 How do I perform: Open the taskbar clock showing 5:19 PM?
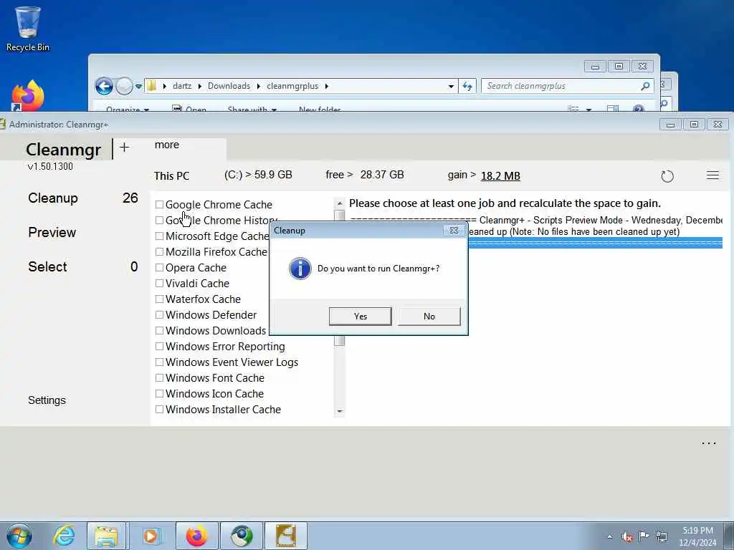[697, 536]
